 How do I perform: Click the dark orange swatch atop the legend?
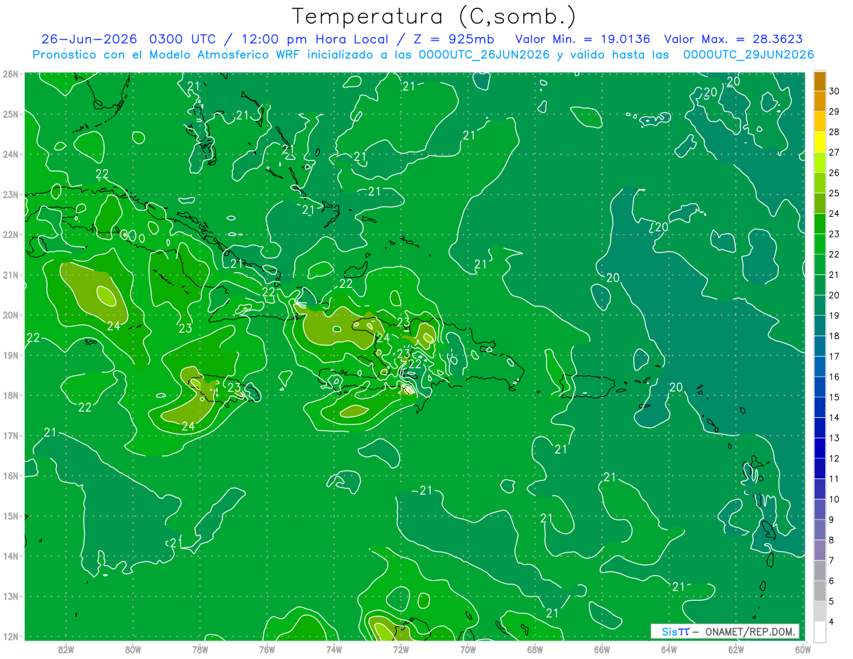820,81
